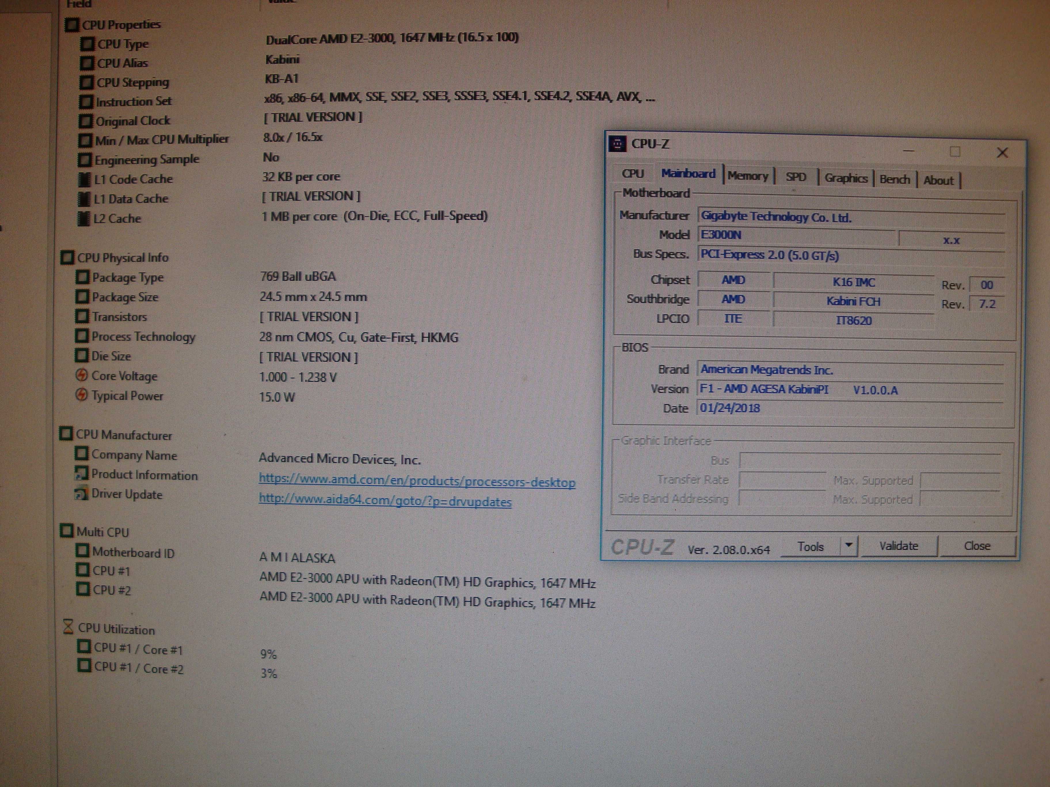The width and height of the screenshot is (1050, 787).
Task: Click the CPU-Z title bar app icon
Action: tap(617, 144)
